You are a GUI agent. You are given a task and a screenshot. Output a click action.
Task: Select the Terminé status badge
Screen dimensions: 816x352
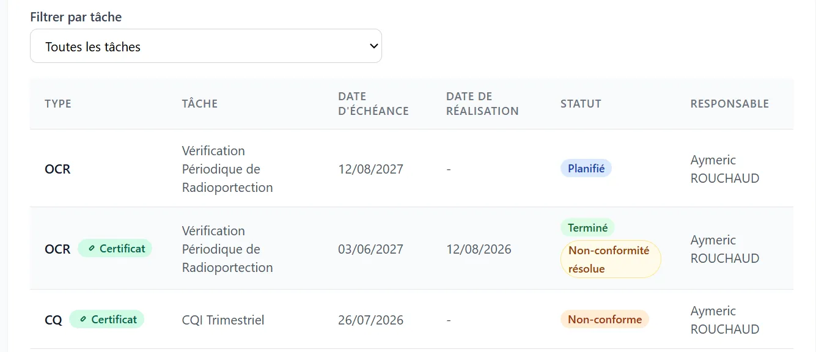587,228
